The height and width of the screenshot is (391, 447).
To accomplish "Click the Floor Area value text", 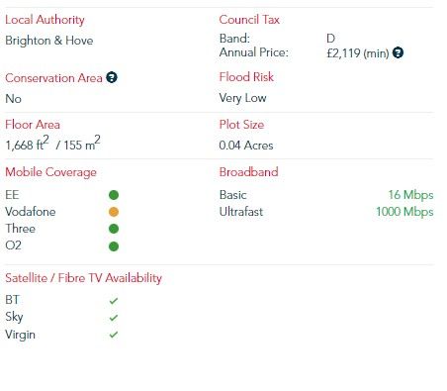I will point(52,144).
